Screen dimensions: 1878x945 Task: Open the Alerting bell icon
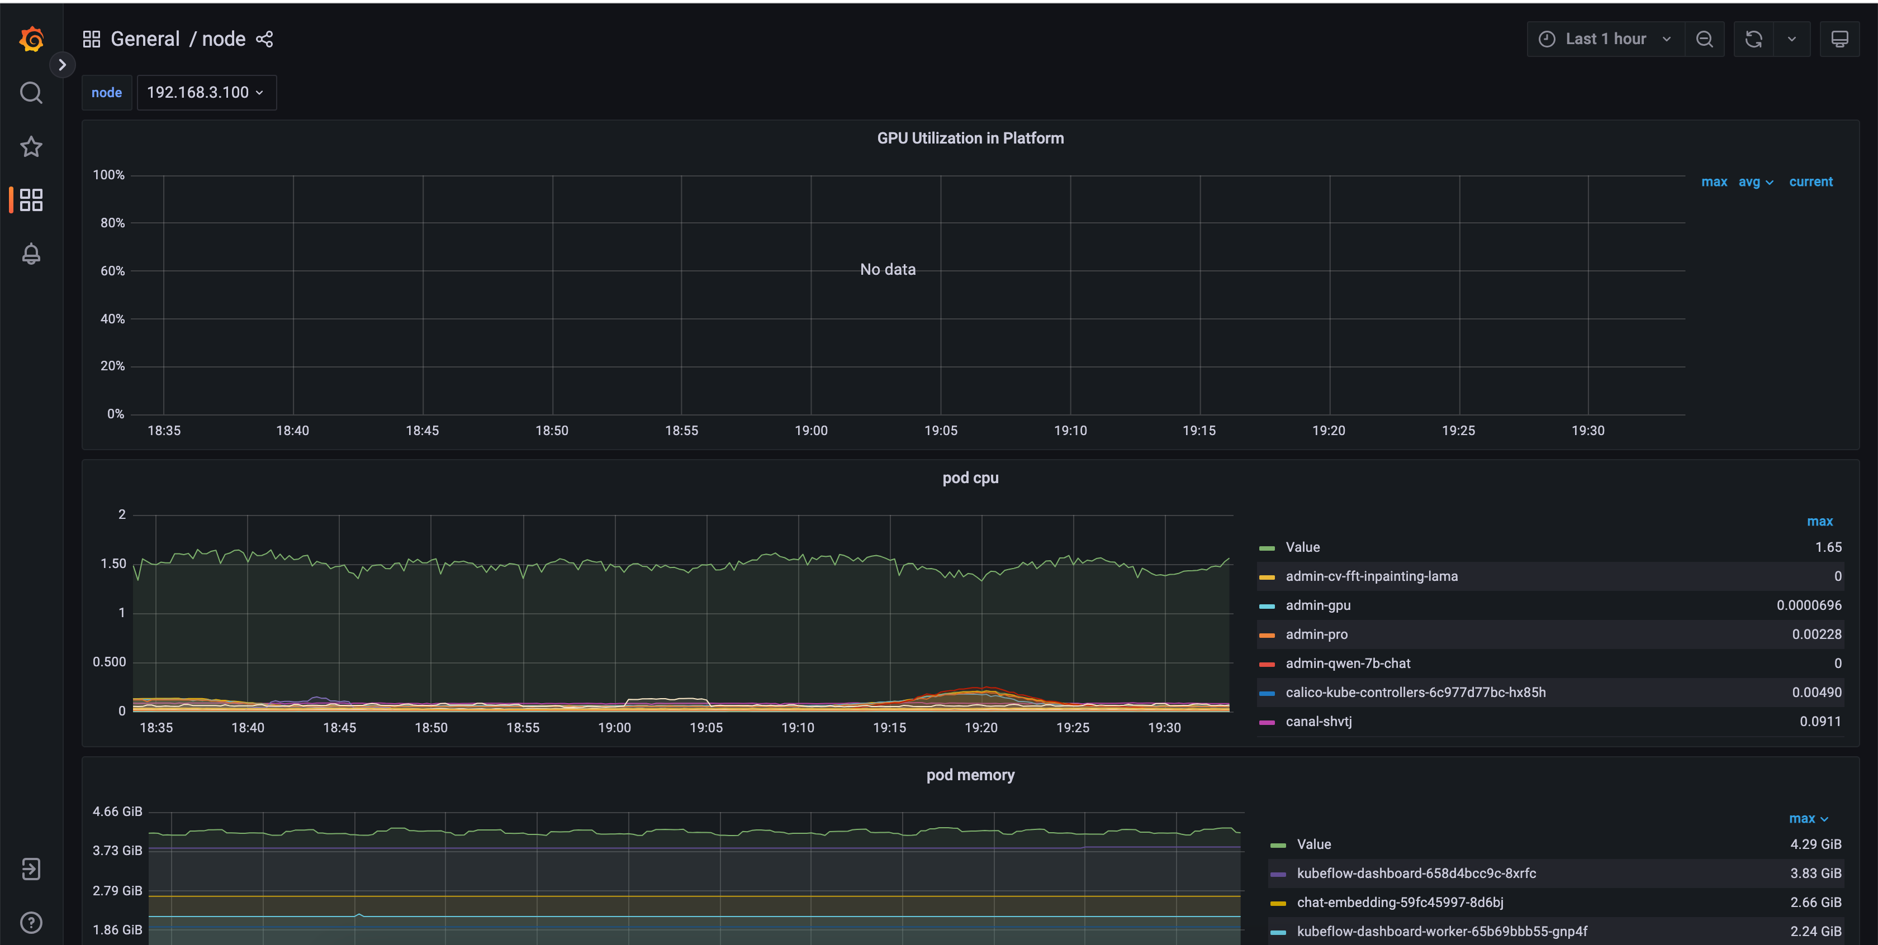pos(31,254)
